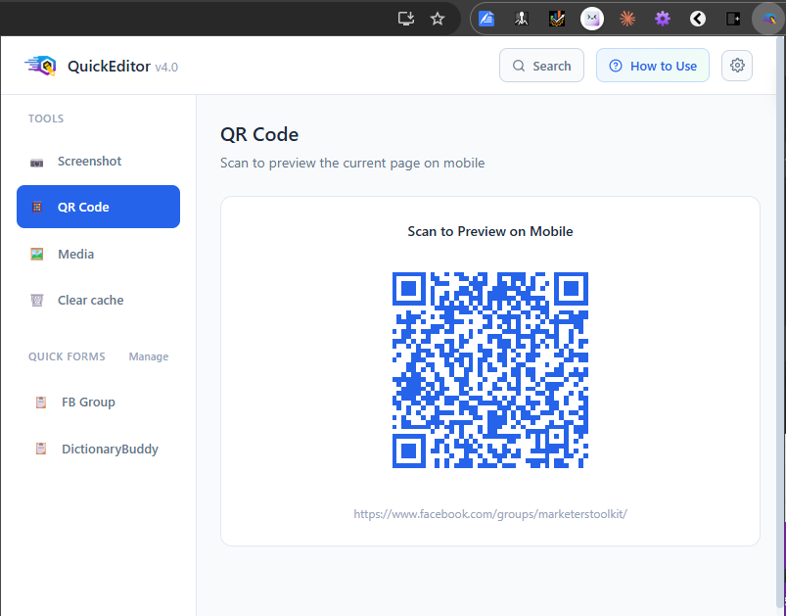Select the QR Code tool
The width and height of the screenshot is (786, 616).
tap(98, 207)
